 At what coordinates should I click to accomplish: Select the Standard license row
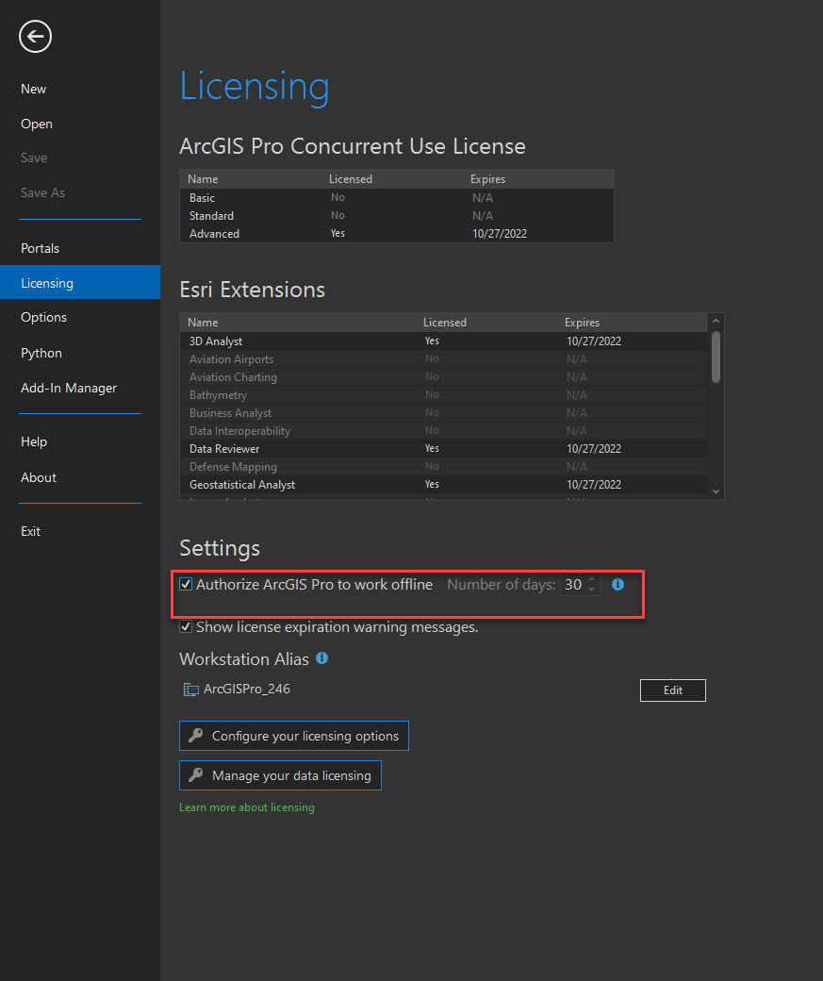click(x=397, y=215)
